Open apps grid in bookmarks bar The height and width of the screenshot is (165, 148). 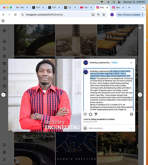click(x=3, y=21)
